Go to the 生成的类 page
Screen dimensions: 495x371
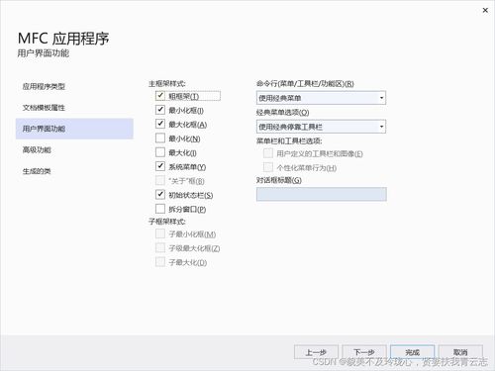point(74,171)
